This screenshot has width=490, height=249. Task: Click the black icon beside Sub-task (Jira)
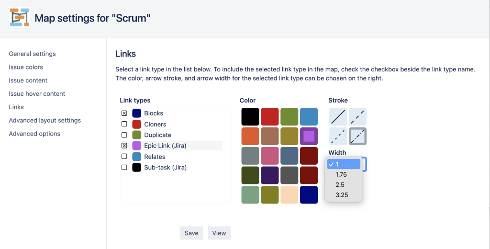(136, 167)
